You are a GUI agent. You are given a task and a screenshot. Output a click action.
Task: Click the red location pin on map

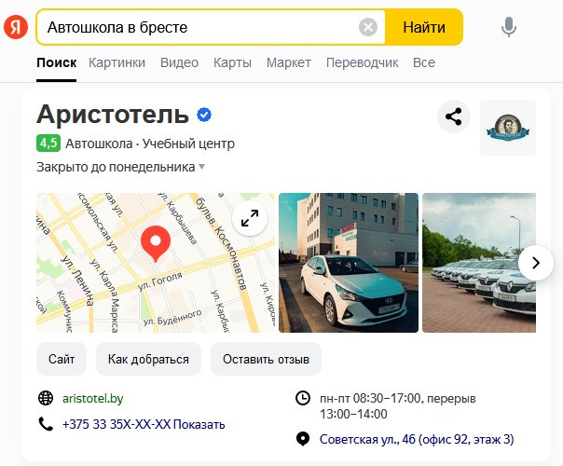[156, 243]
